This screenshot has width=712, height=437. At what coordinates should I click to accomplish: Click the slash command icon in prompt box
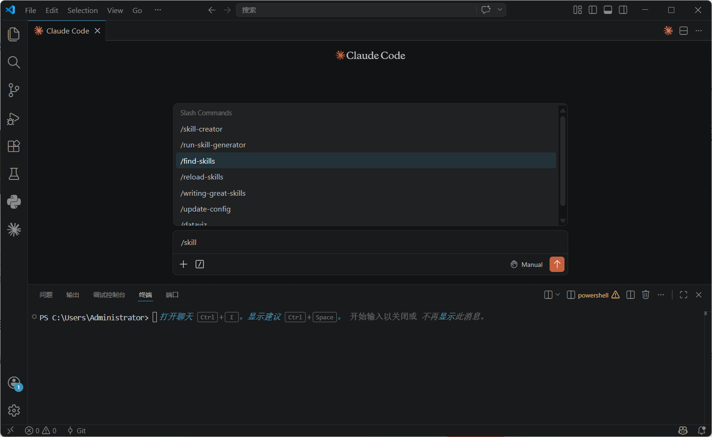200,264
